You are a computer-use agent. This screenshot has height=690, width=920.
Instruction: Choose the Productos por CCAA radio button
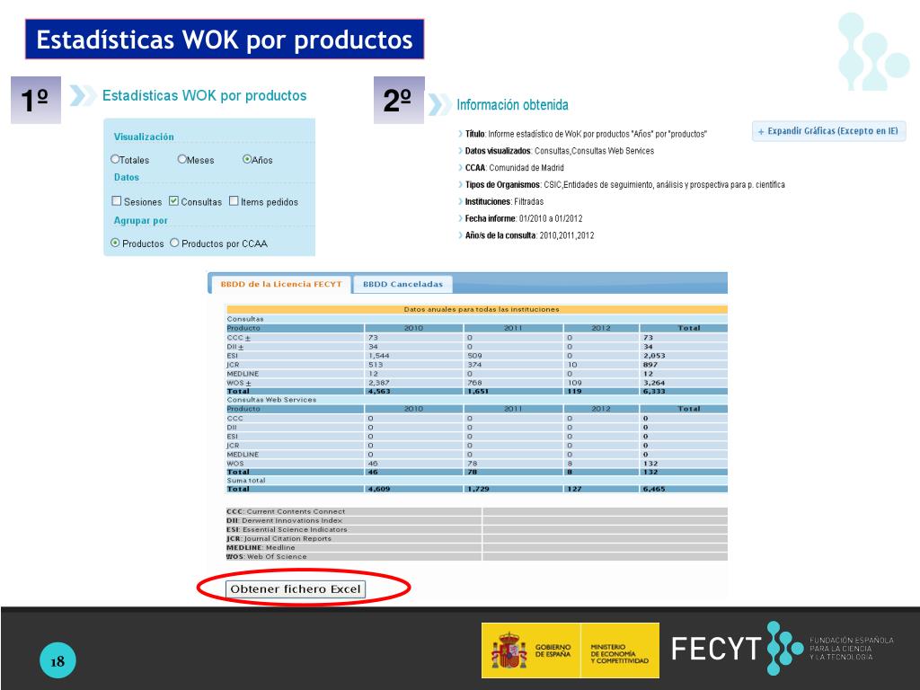pyautogui.click(x=174, y=243)
